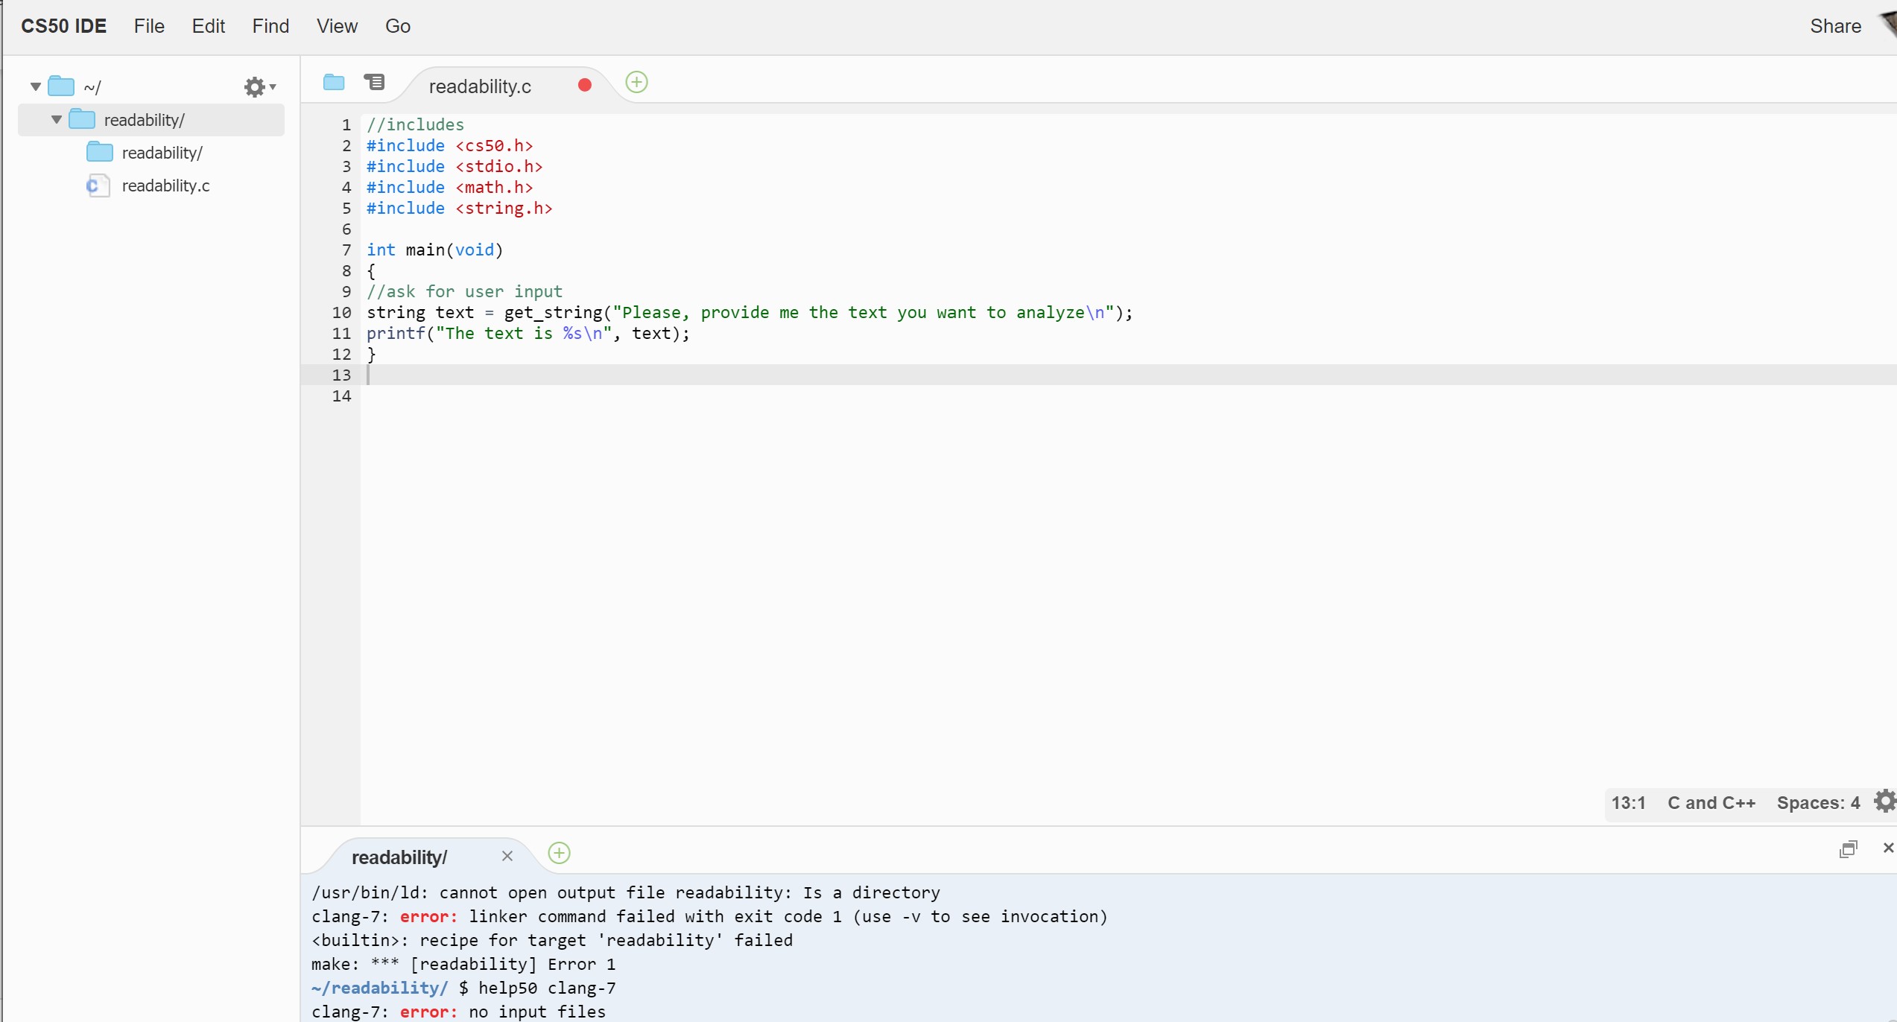Click the #include <stdio.h> line
1897x1022 pixels.
[x=455, y=167]
